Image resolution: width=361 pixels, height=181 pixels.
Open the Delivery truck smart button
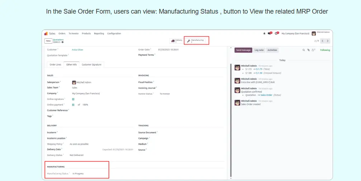tap(177, 41)
